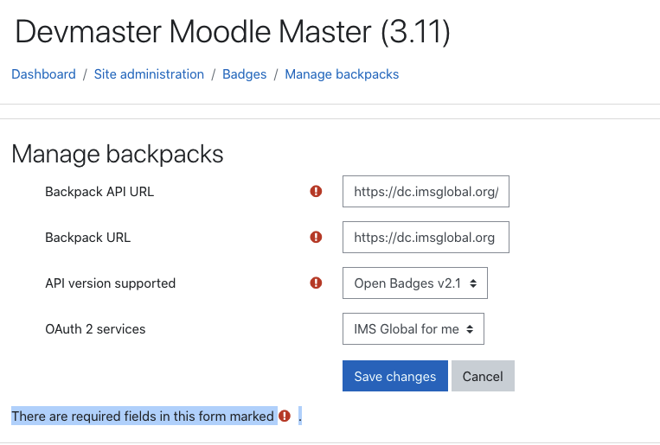
Task: Click the API version supported label
Action: tap(110, 283)
